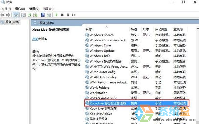Click the WLAN AutoConfig gear icon
This screenshot has width=199, height=124.
[87, 77]
